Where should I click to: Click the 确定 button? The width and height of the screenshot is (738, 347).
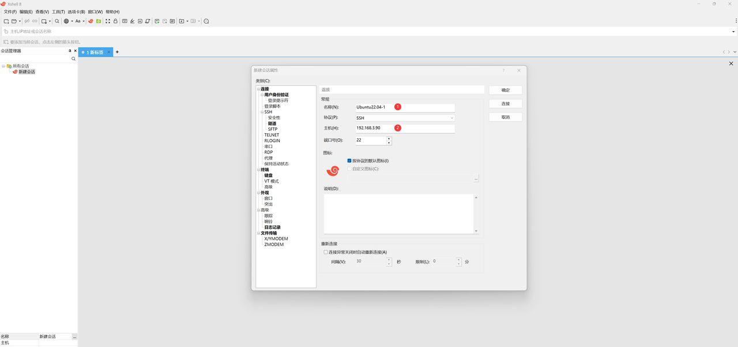pos(506,90)
